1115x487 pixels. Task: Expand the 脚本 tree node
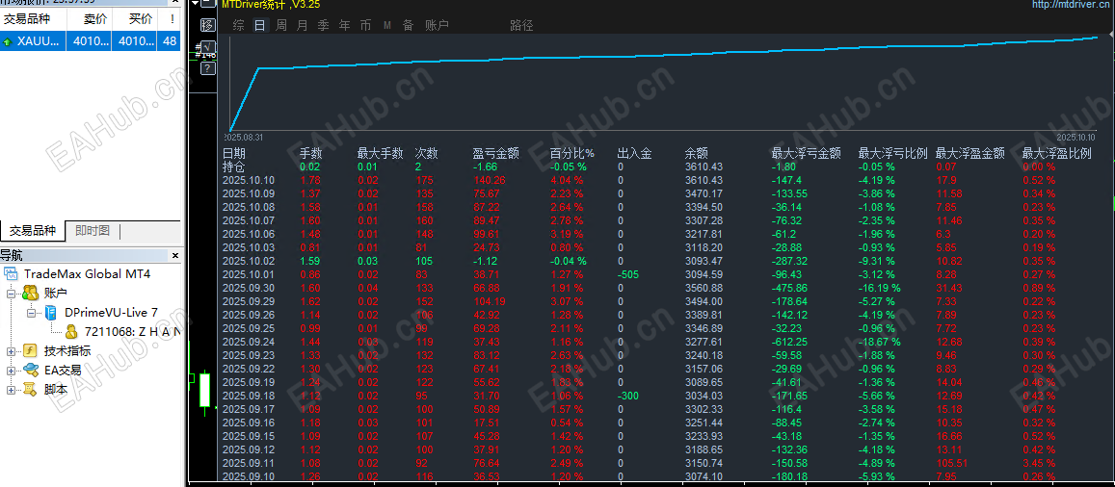coord(11,389)
